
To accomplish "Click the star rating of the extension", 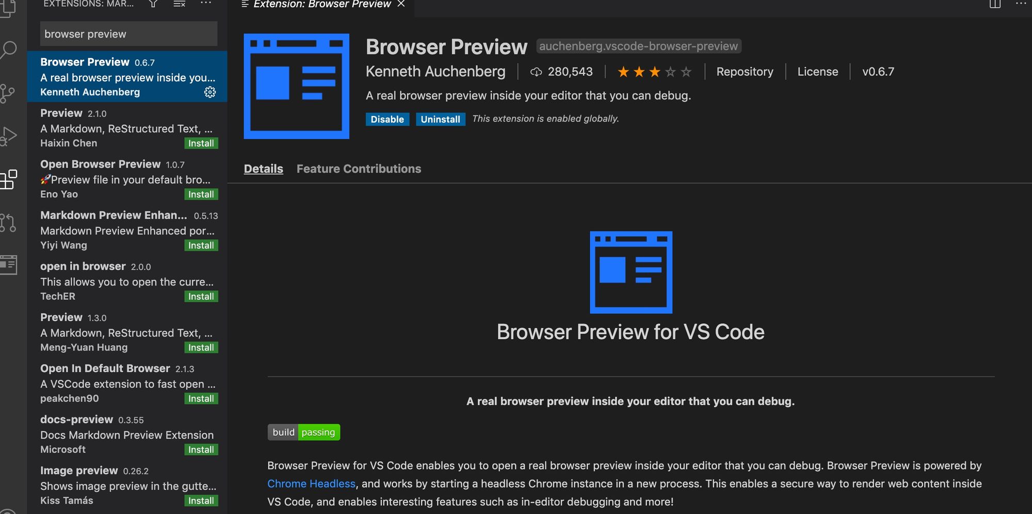I will (654, 72).
